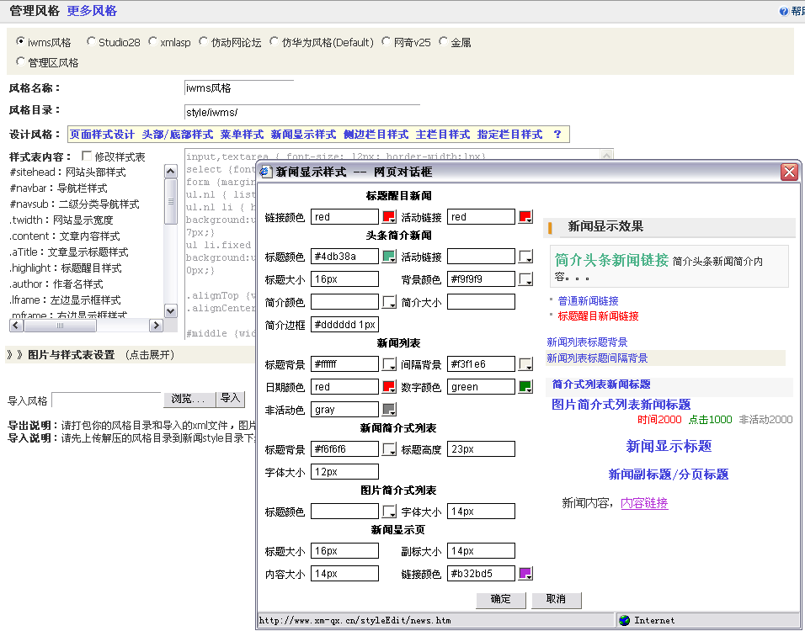Click the 浏览... button
The width and height of the screenshot is (805, 631).
189,399
